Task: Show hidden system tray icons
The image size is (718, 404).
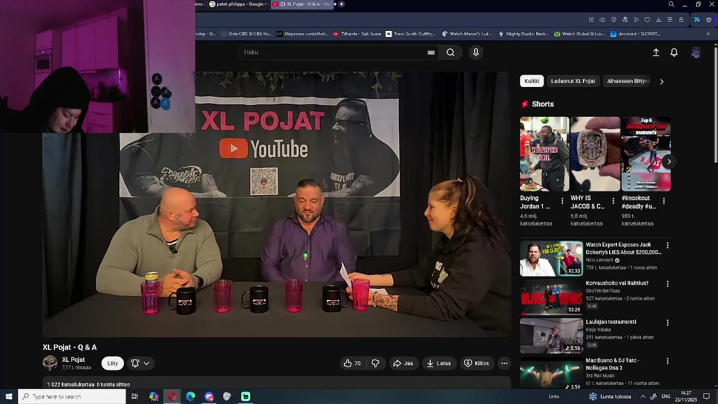Action: click(x=643, y=397)
